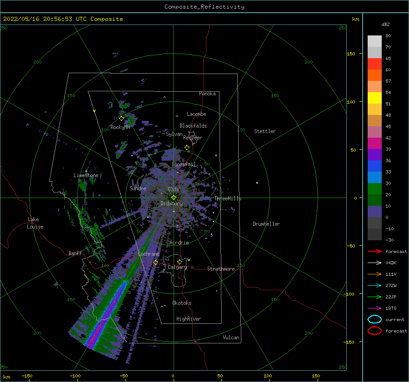Click the HighRiver label
The image size is (409, 382).
click(x=189, y=319)
